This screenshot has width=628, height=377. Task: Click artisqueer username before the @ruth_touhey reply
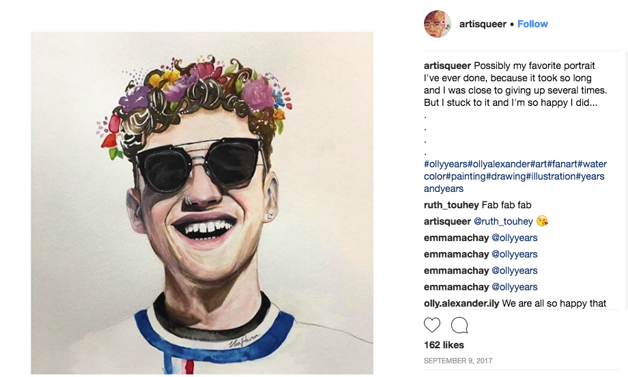(x=447, y=221)
